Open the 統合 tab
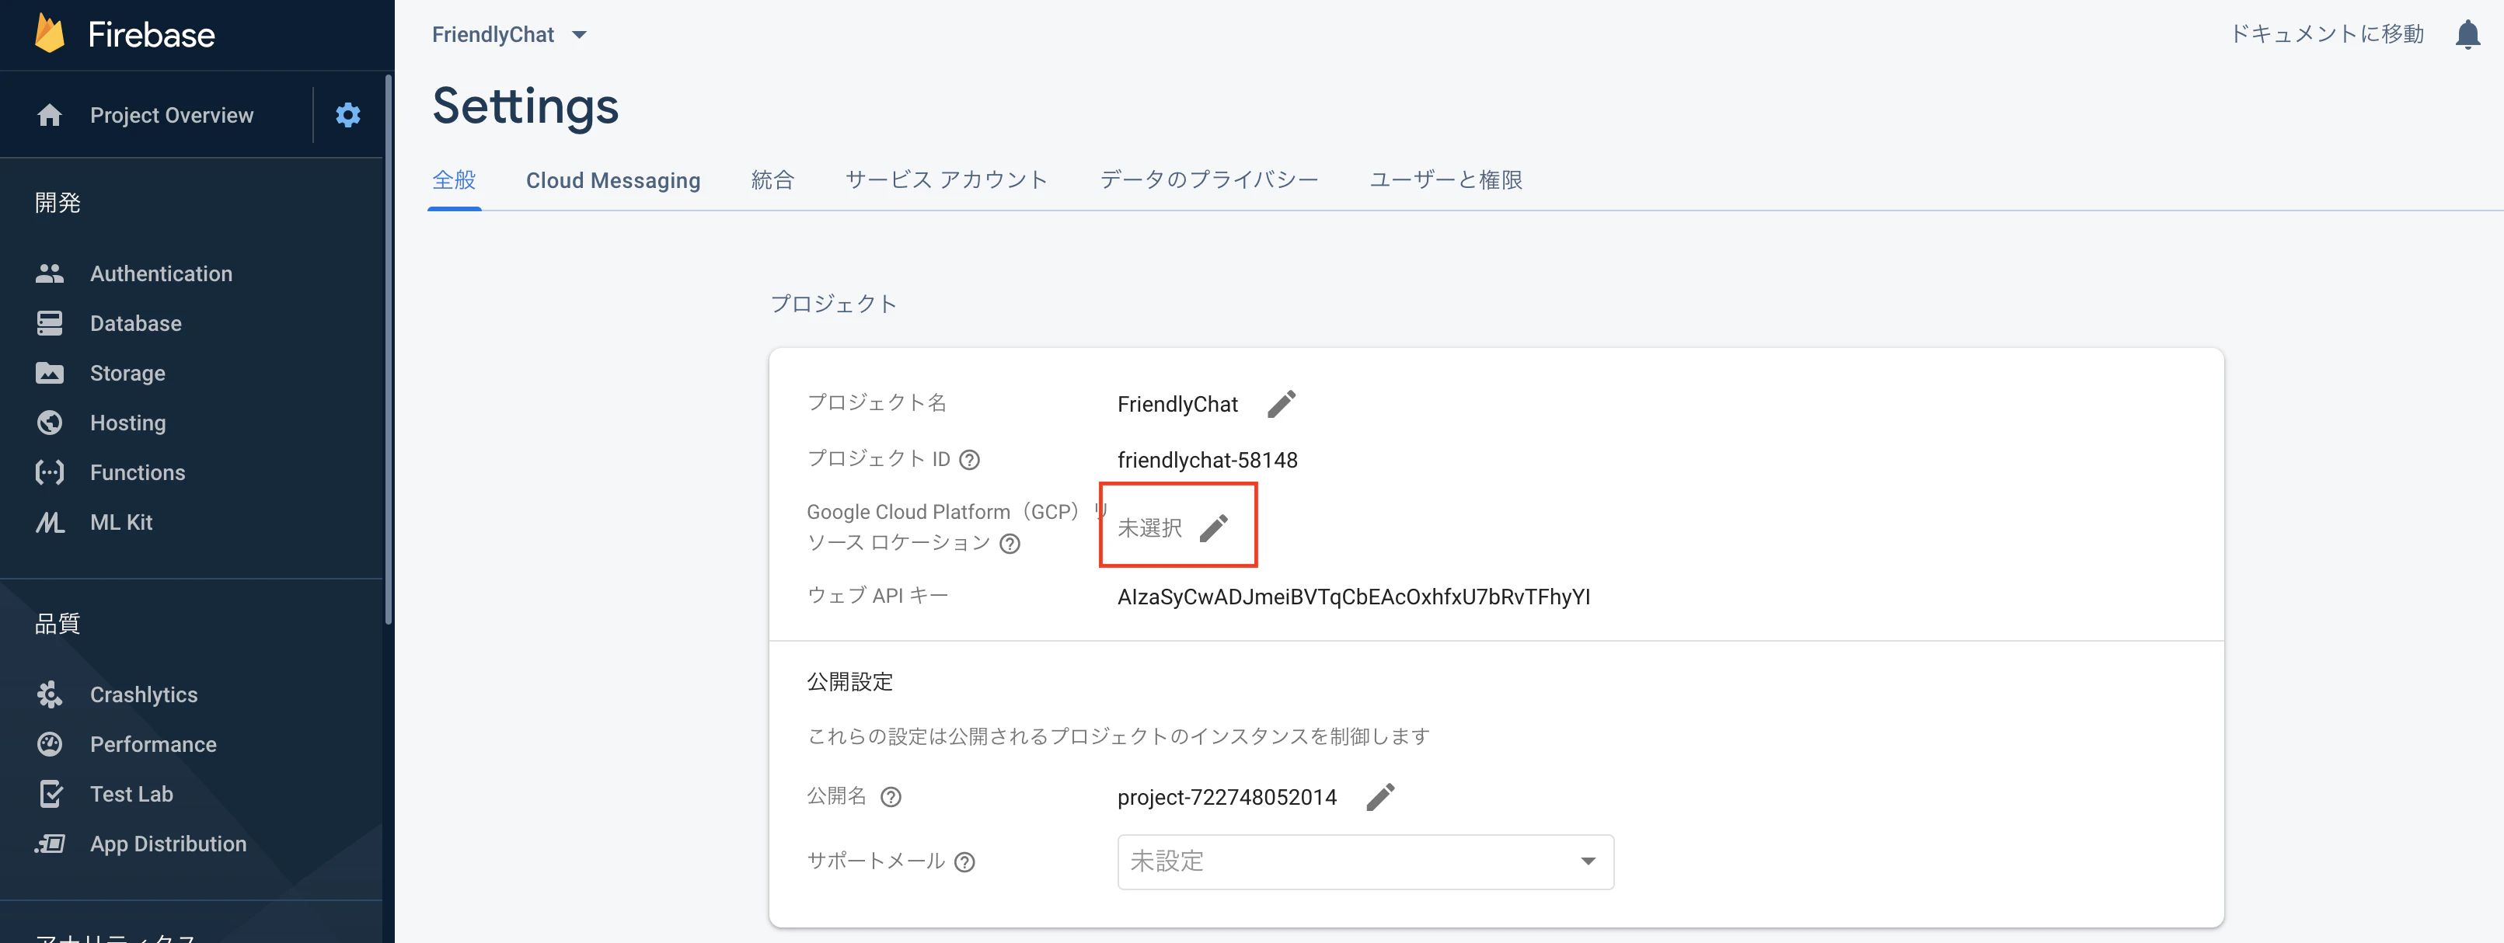Viewport: 2504px width, 943px height. point(772,179)
